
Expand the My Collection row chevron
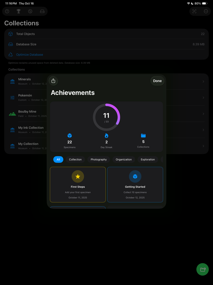pos(203,146)
